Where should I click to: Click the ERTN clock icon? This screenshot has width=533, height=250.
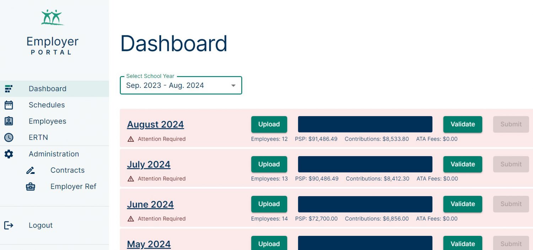click(9, 137)
